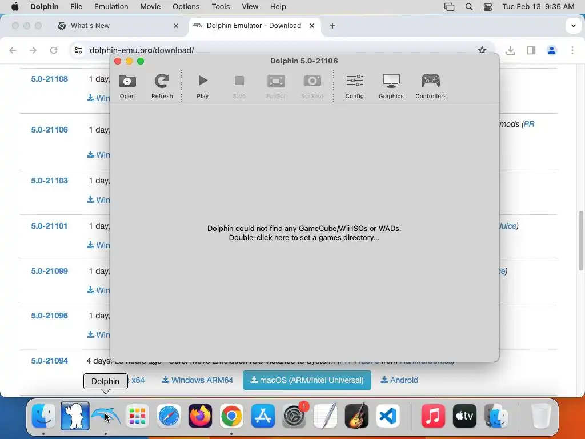Open the File menu
This screenshot has height=439, width=585.
[76, 7]
